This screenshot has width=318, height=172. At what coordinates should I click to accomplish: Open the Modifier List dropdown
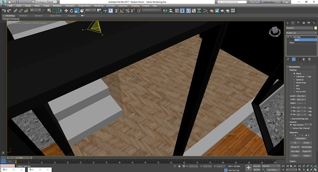301,33
